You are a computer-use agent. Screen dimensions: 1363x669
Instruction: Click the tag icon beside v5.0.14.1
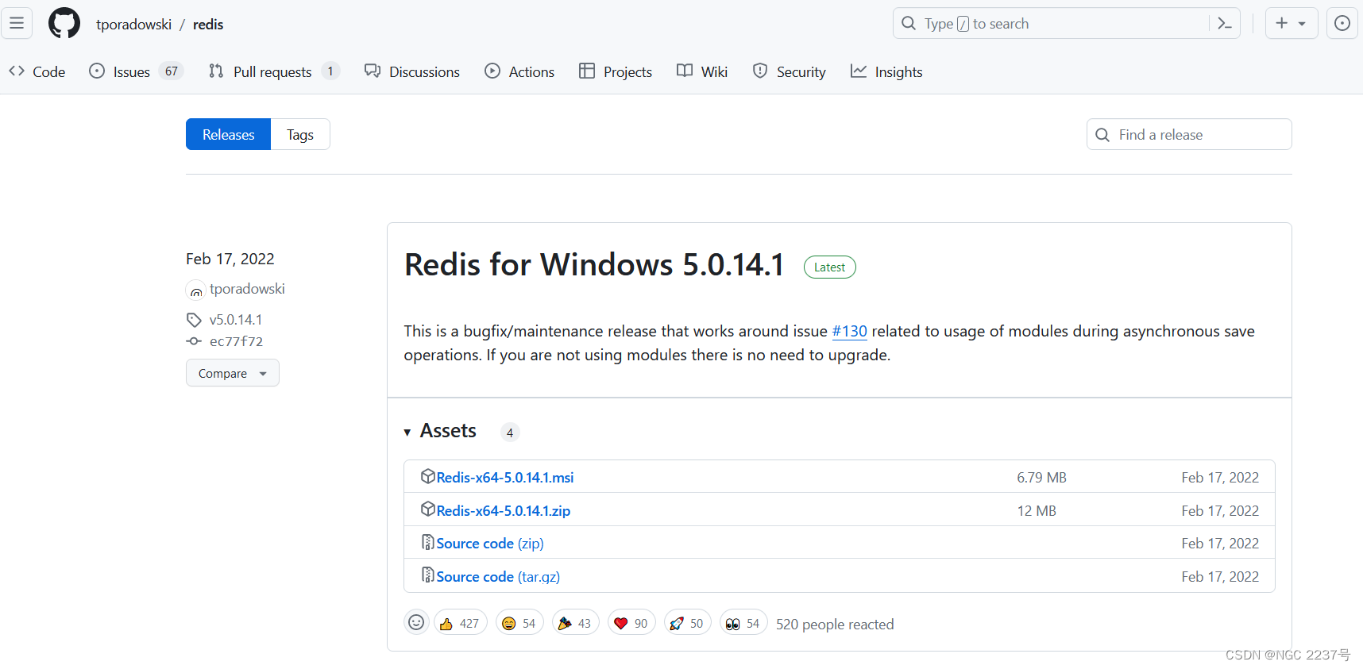click(x=194, y=319)
